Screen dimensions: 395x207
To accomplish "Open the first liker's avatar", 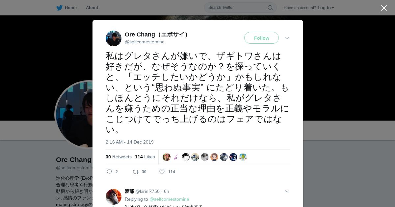I will 167,157.
